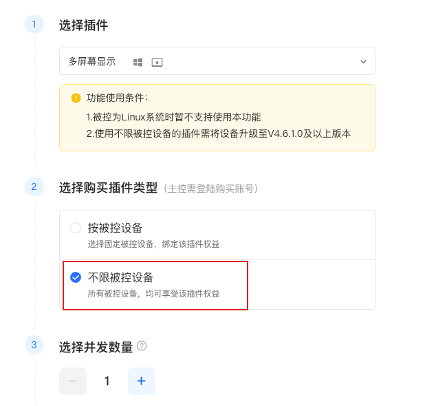Click the screen device icon beside Windows
The height and width of the screenshot is (406, 425).
pyautogui.click(x=157, y=63)
